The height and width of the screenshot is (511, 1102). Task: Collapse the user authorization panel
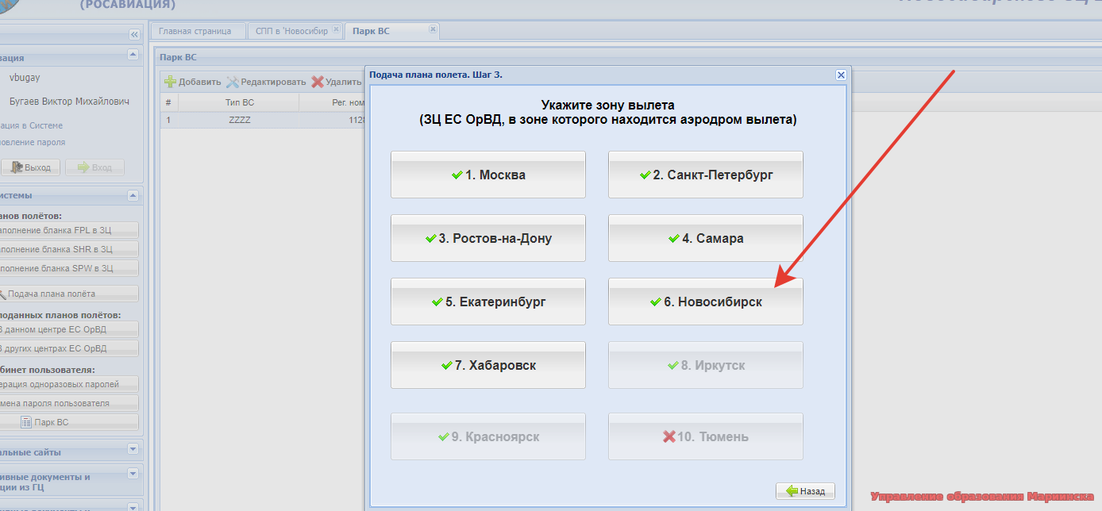point(133,55)
